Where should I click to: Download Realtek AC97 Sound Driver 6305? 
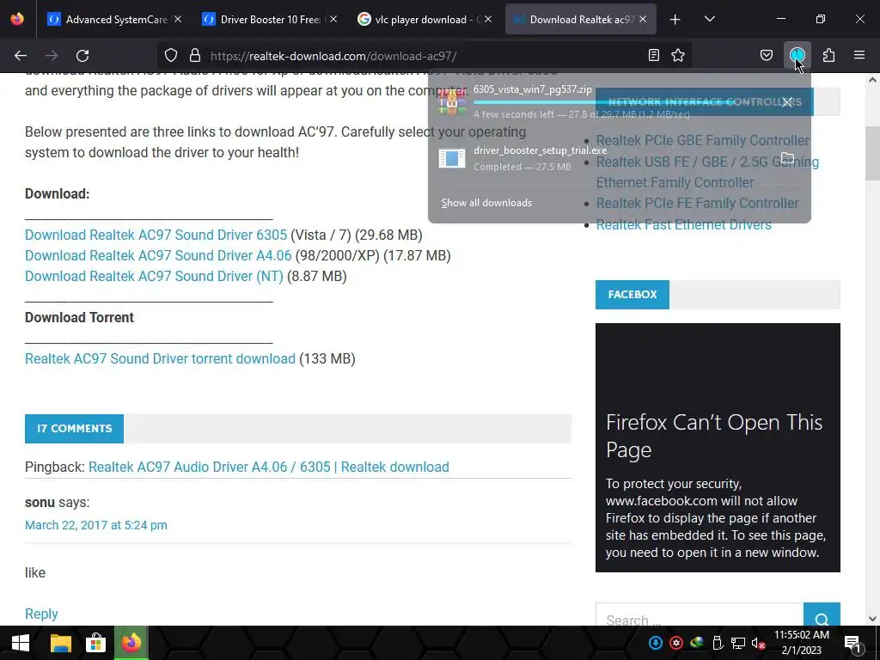tap(156, 235)
